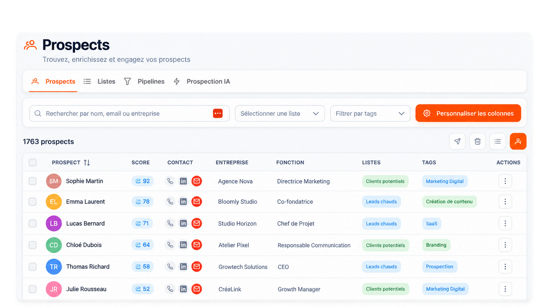This screenshot has width=548, height=308.
Task: Sort by the Prospect column arrows
Action: coord(87,162)
